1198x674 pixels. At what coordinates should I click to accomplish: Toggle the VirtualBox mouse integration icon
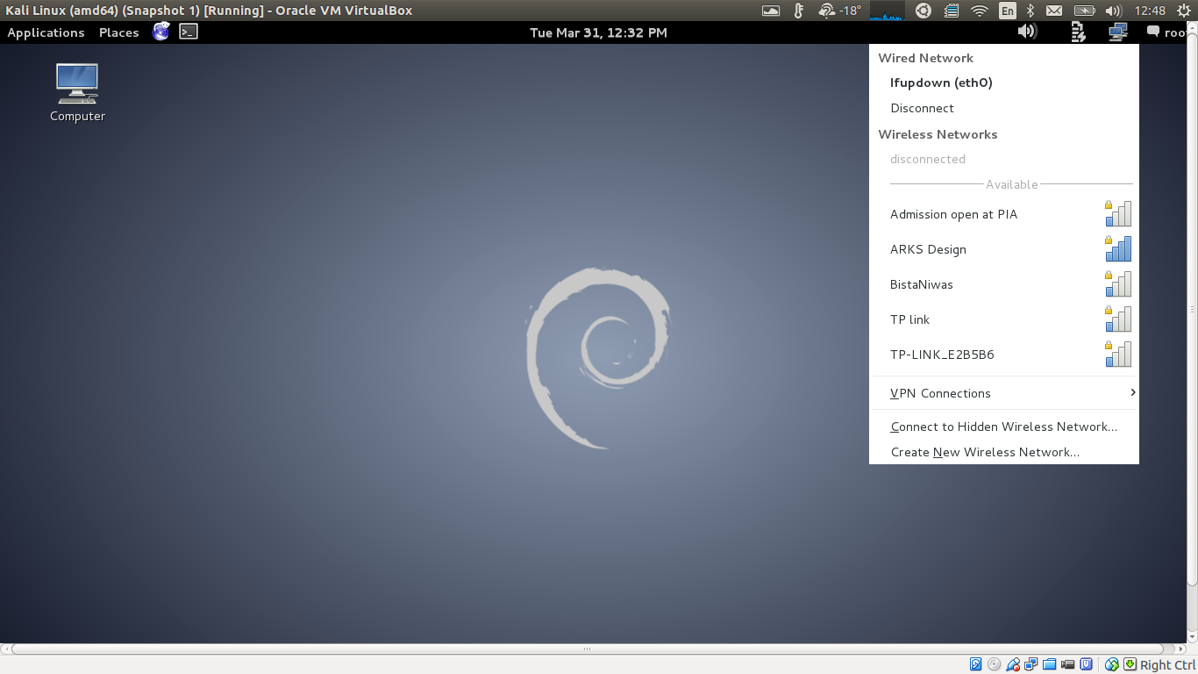[x=1112, y=664]
